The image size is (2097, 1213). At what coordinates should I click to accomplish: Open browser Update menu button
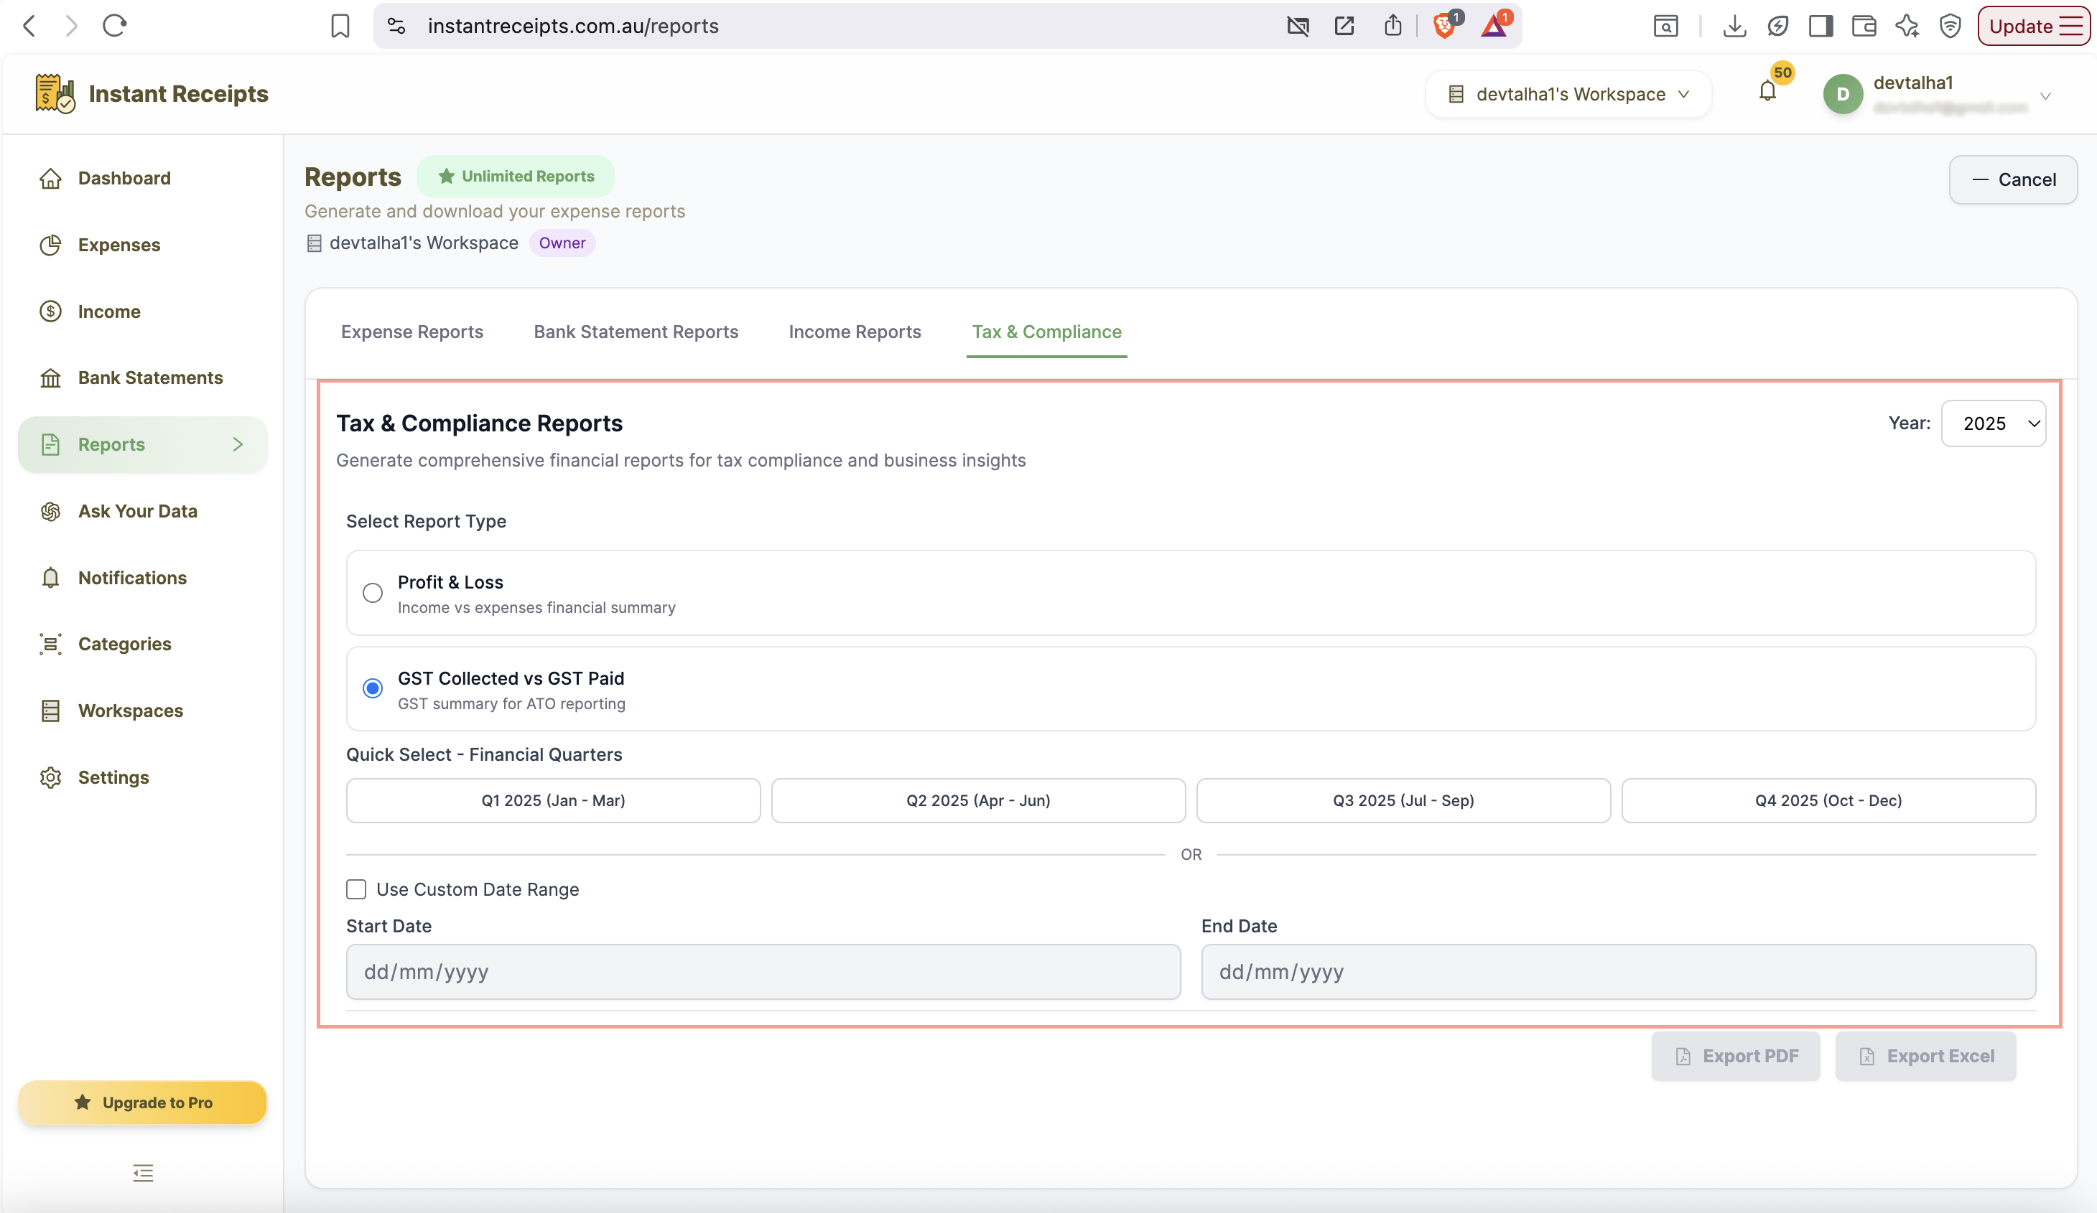pos(2033,26)
